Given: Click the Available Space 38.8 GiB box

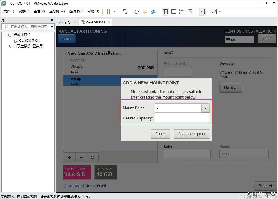Looking at the screenshot, I should tap(77, 172).
